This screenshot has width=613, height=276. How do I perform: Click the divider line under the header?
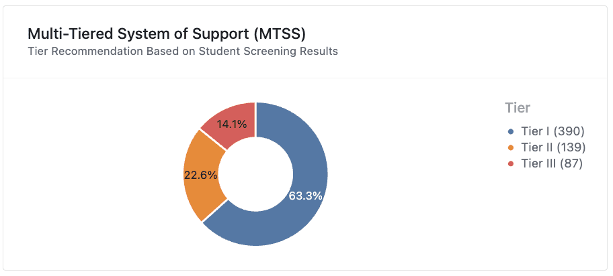305,78
